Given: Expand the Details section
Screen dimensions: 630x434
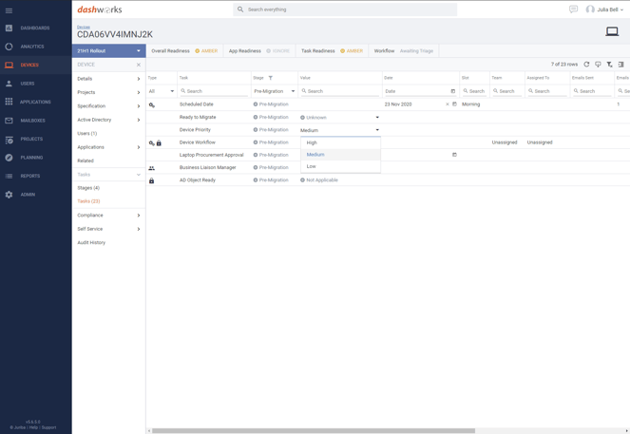Looking at the screenshot, I should tap(109, 79).
